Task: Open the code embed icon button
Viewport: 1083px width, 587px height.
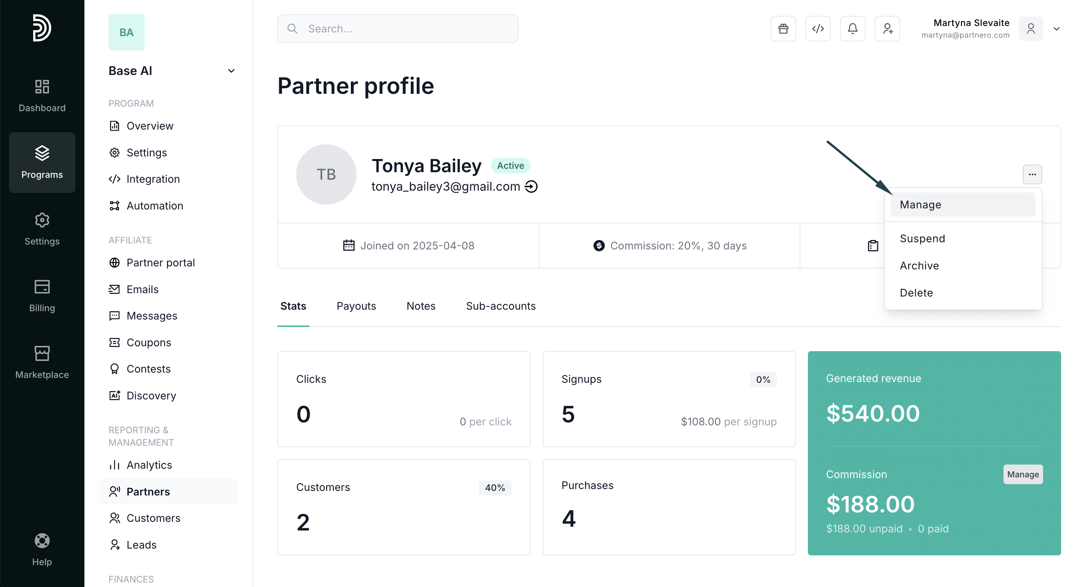Action: tap(818, 29)
